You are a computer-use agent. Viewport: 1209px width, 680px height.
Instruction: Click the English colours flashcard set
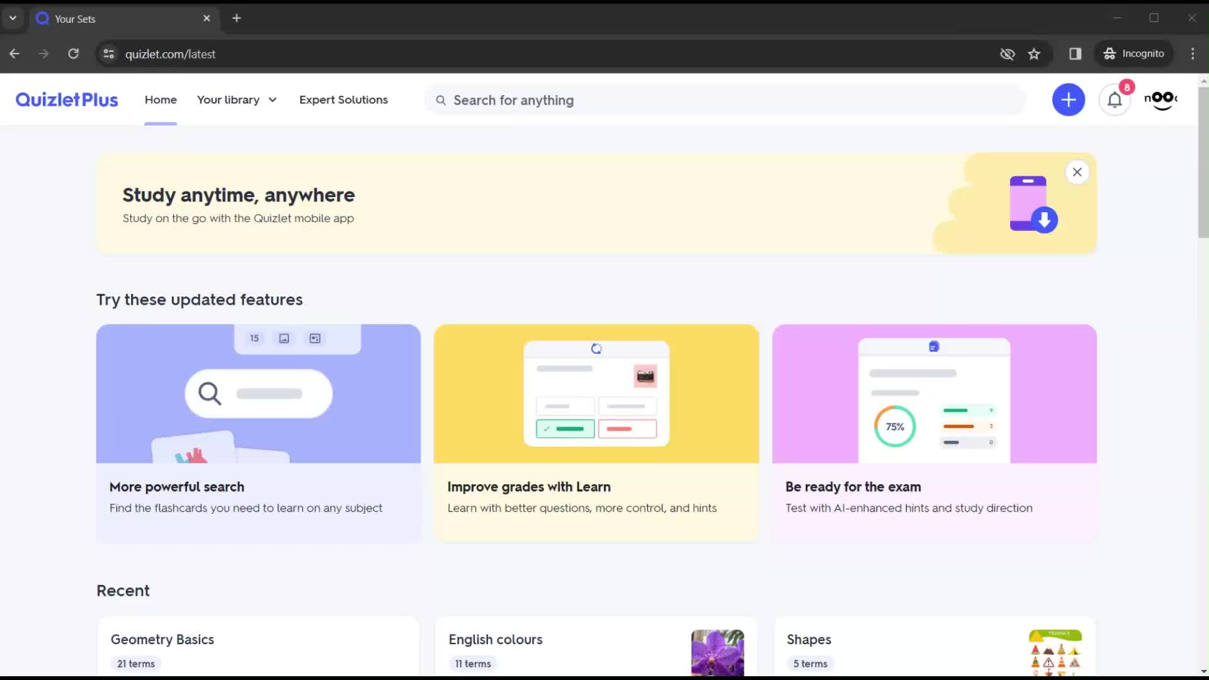[x=496, y=639]
